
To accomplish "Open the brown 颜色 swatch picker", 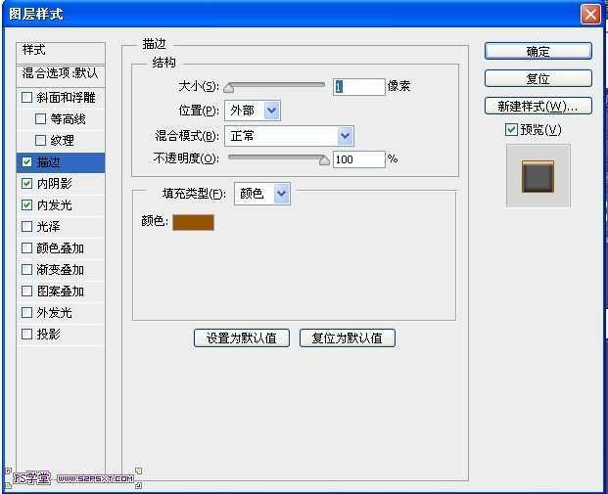I will (x=193, y=222).
